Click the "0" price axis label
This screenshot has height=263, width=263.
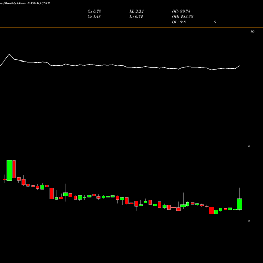click(x=249, y=221)
